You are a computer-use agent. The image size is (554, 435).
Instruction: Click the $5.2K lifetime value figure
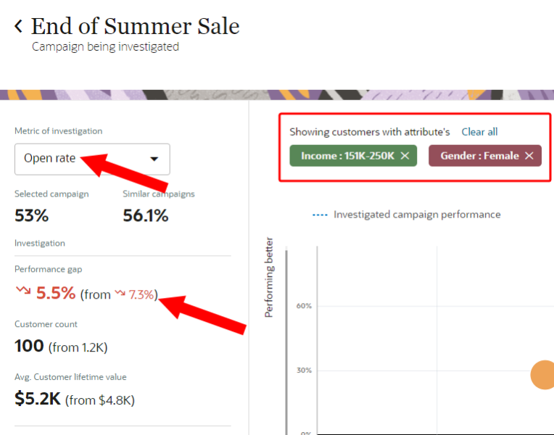click(38, 399)
